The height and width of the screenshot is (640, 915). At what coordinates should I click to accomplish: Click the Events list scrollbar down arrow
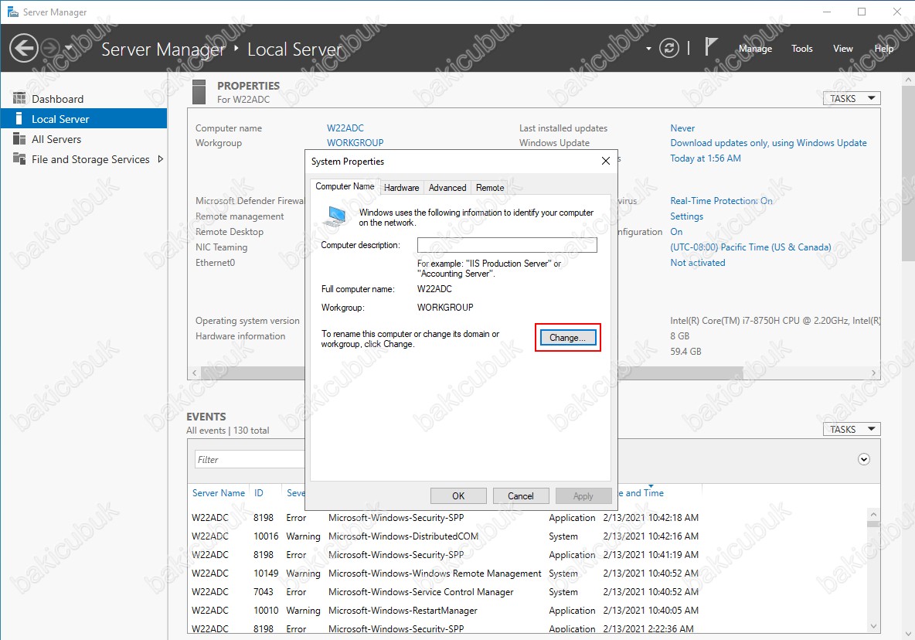click(x=873, y=626)
